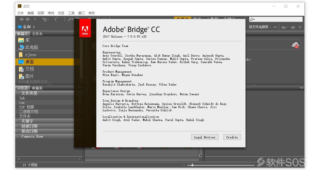Click the trash delete item icon

(x=300, y=27)
